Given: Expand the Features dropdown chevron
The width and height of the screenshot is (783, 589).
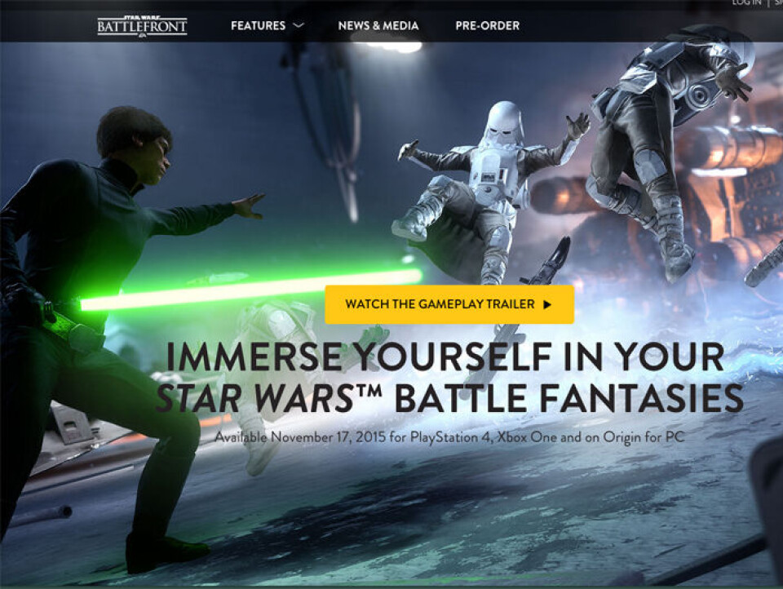Looking at the screenshot, I should pos(299,26).
